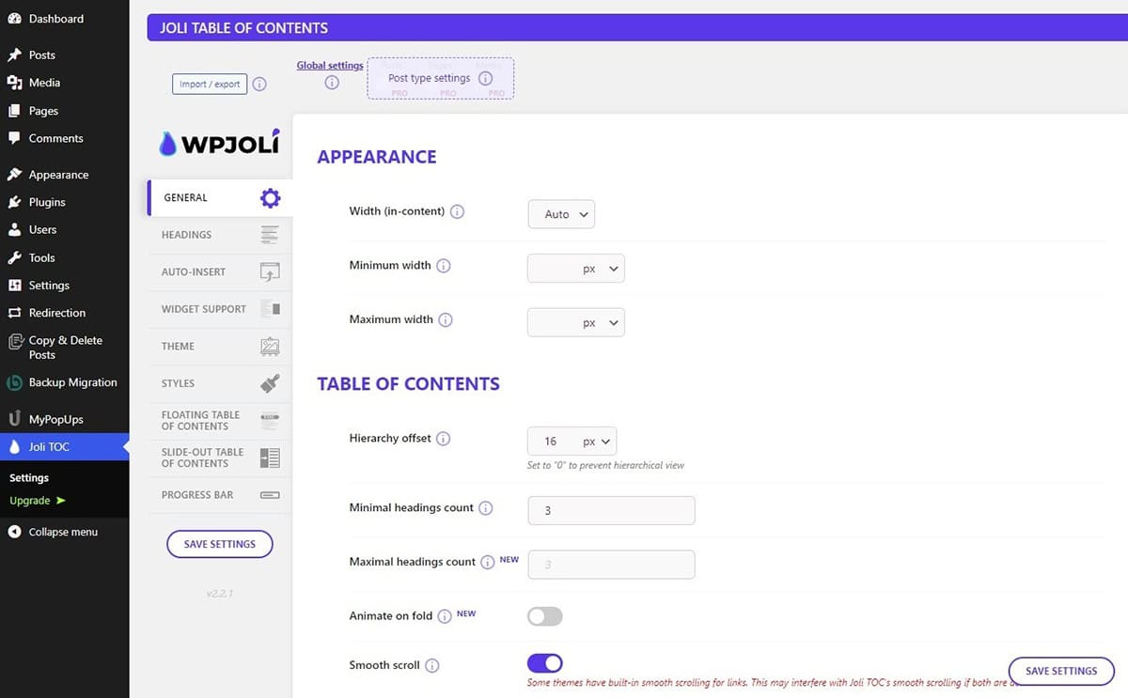Click info icon next to Import / export
The width and height of the screenshot is (1128, 698).
(x=259, y=85)
